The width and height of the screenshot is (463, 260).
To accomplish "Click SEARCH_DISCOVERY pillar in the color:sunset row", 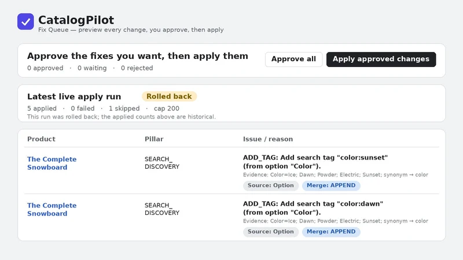I will (162, 163).
